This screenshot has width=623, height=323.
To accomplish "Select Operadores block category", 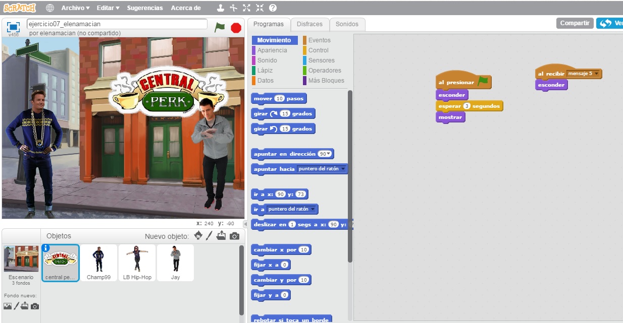I will coord(325,71).
